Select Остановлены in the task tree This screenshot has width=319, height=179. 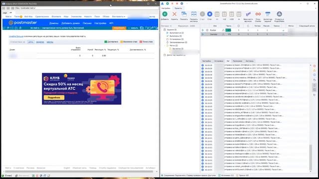(176, 39)
